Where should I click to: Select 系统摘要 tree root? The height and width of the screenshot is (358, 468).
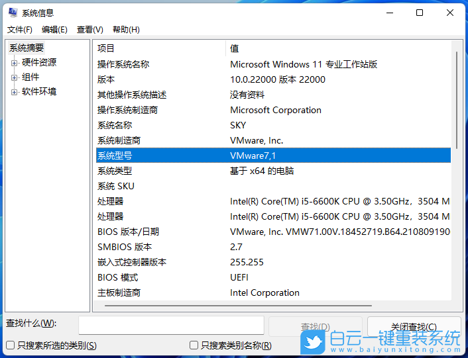[27, 48]
